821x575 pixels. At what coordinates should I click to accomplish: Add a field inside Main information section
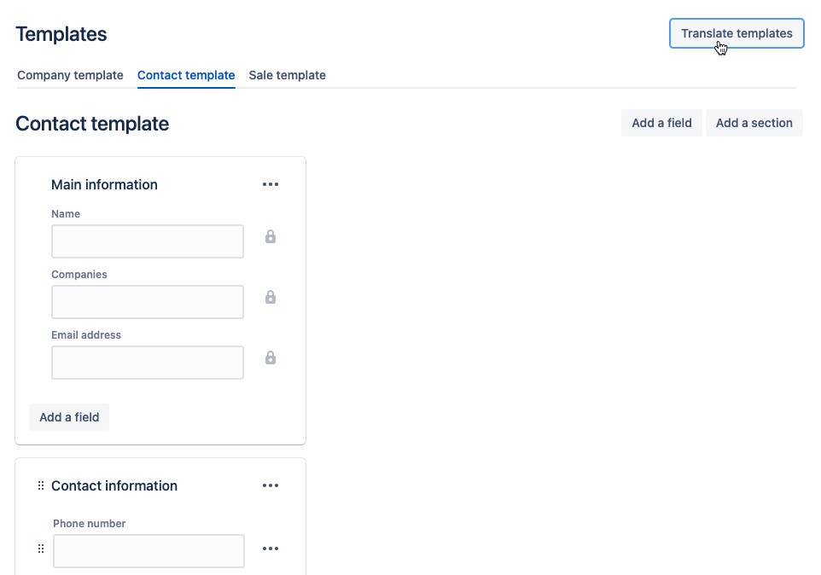pyautogui.click(x=69, y=417)
